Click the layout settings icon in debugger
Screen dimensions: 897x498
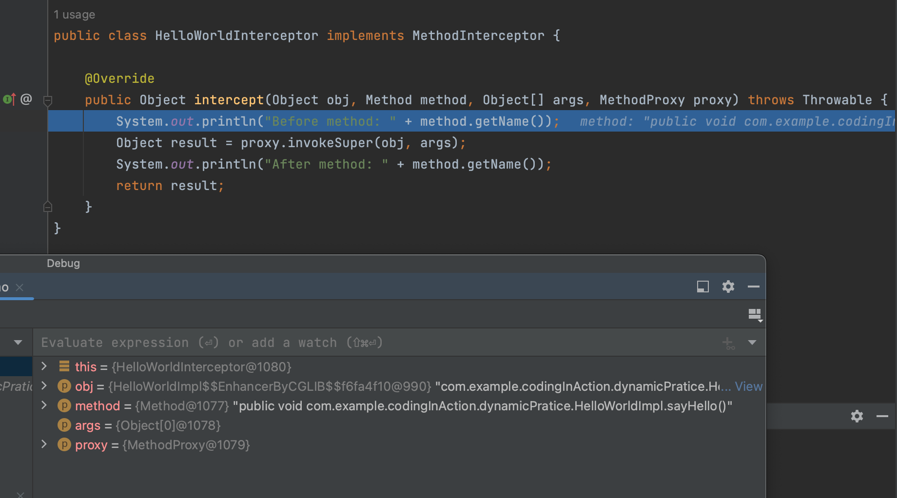click(x=755, y=315)
